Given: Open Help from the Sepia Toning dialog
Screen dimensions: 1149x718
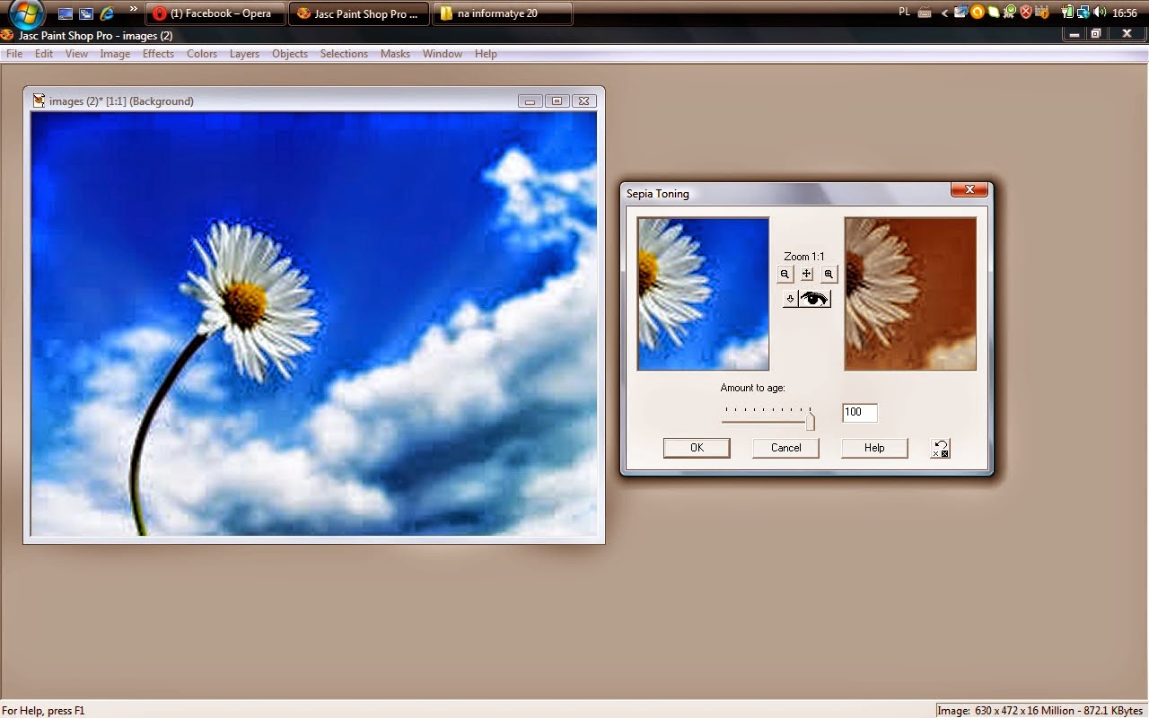Looking at the screenshot, I should (x=874, y=448).
